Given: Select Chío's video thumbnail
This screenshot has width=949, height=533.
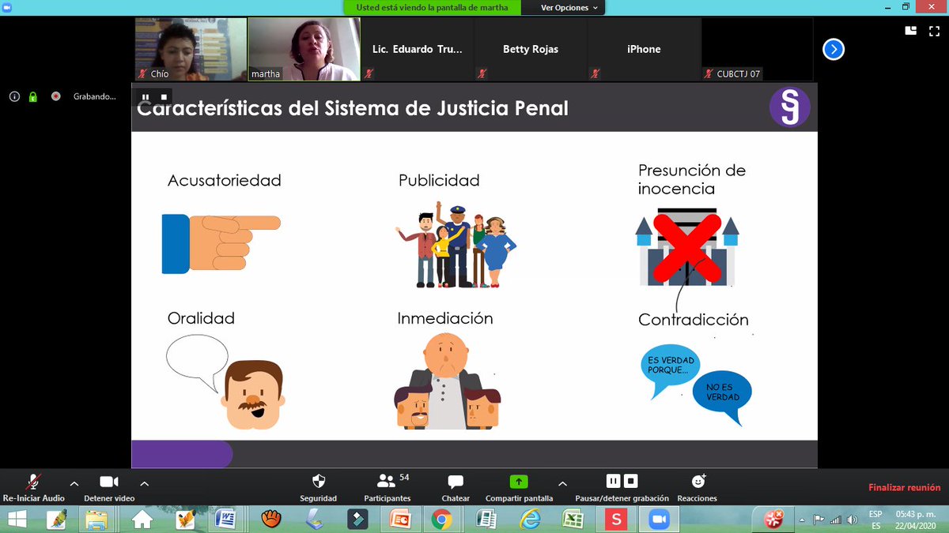Looking at the screenshot, I should 191,49.
